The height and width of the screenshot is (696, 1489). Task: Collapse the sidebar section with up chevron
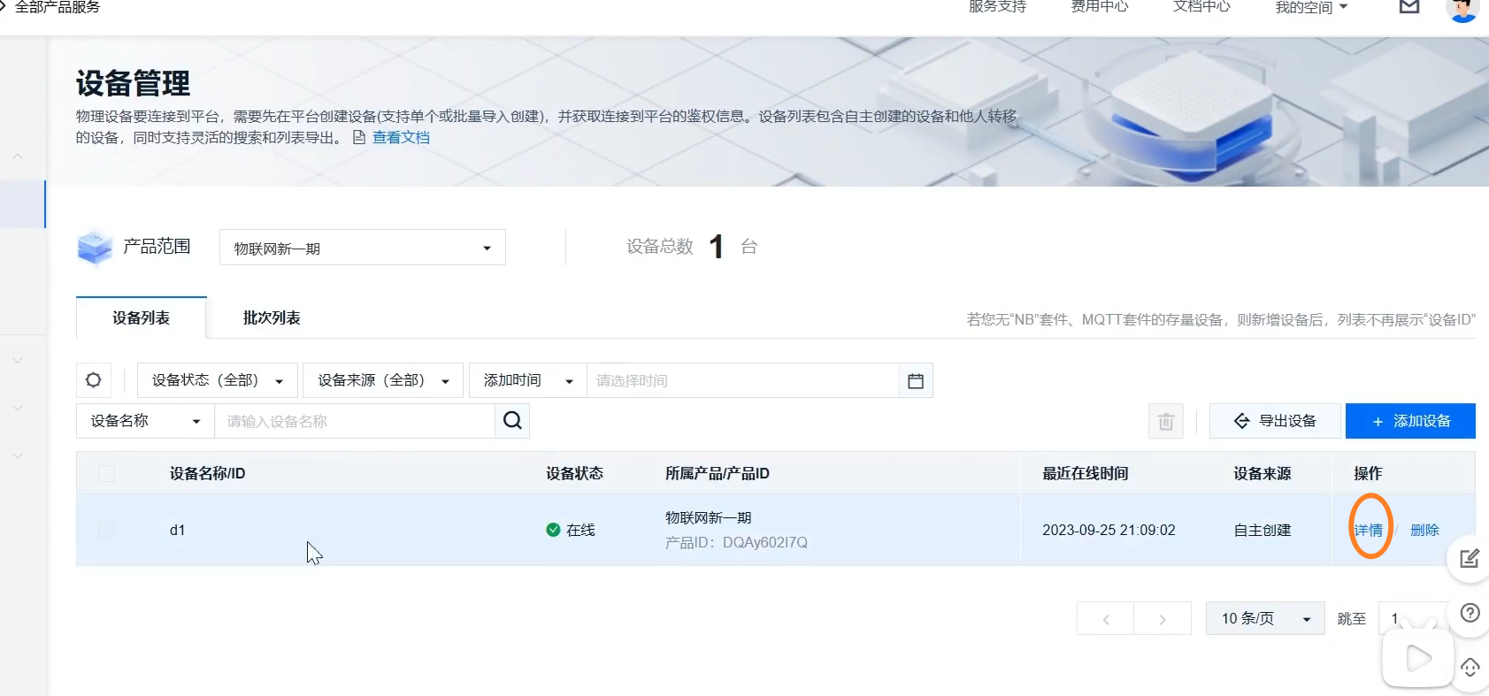pos(18,157)
